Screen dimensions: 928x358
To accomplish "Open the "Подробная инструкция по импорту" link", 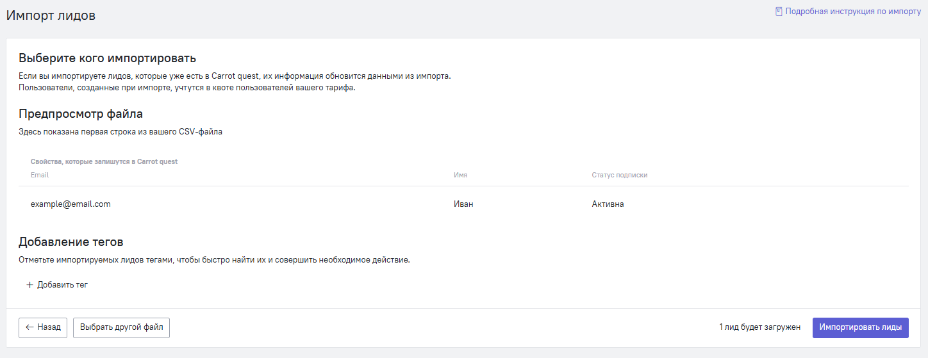I will pyautogui.click(x=852, y=12).
